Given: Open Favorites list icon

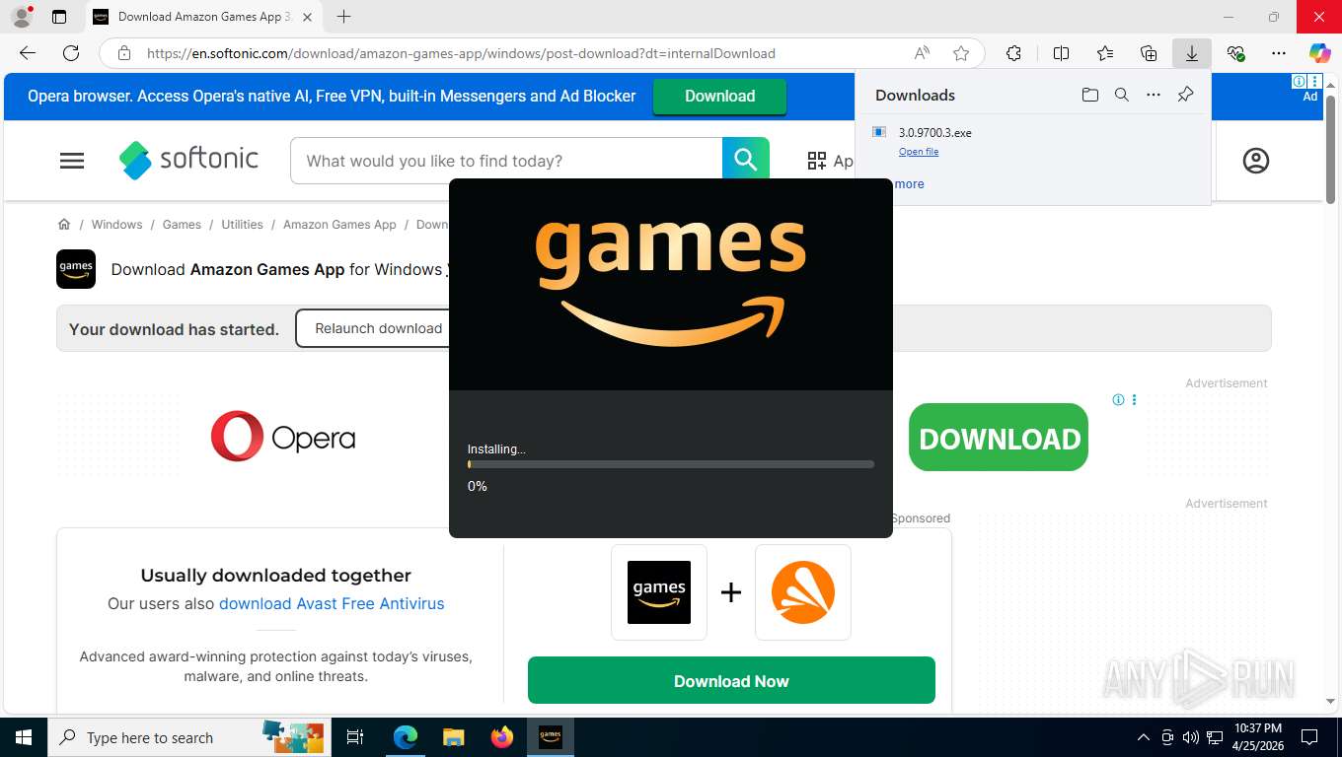Looking at the screenshot, I should point(1105,53).
